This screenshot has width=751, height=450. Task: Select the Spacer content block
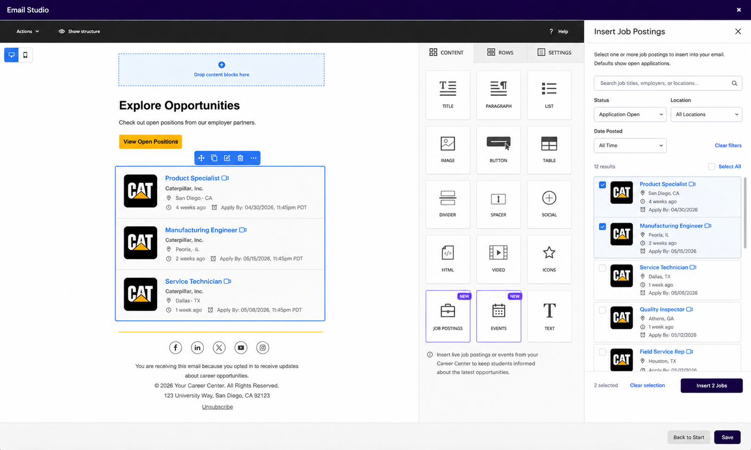[x=498, y=204]
